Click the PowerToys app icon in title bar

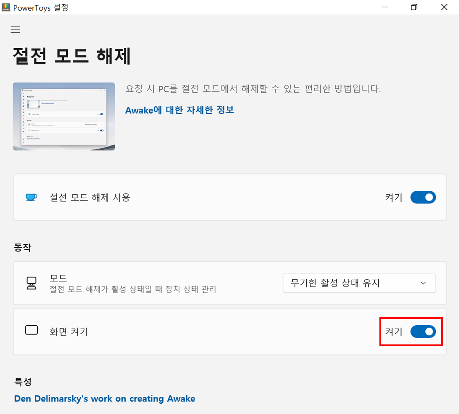tap(6, 7)
